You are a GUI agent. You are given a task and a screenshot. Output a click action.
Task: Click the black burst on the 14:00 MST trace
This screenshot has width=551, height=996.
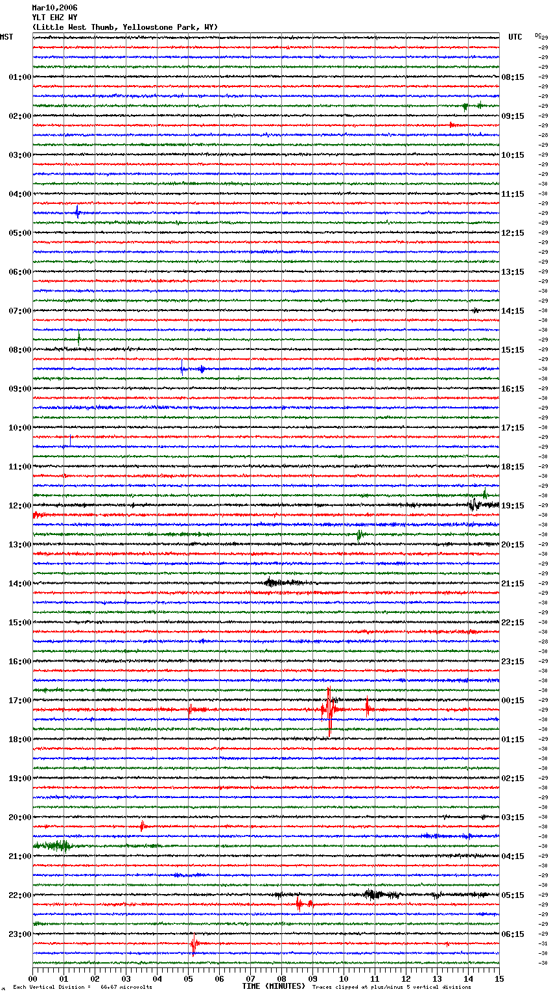pyautogui.click(x=282, y=582)
